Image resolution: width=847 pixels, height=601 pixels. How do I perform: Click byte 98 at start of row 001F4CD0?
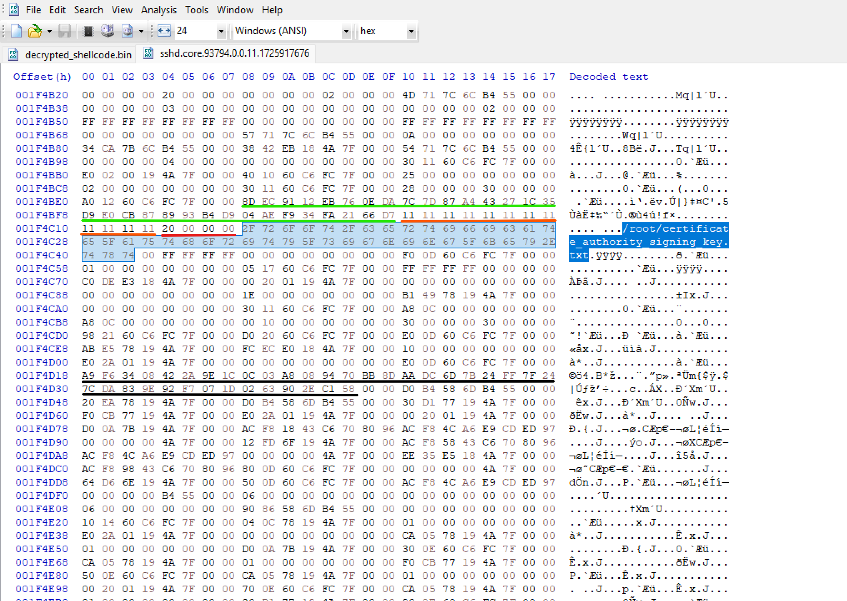coord(88,336)
